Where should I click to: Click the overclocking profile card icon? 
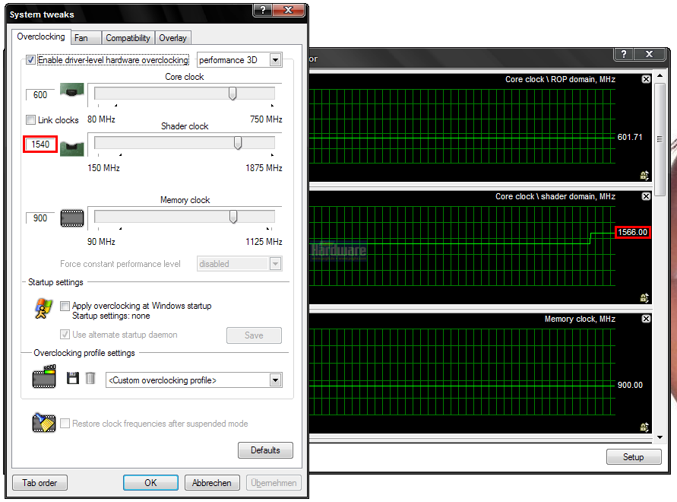point(44,376)
